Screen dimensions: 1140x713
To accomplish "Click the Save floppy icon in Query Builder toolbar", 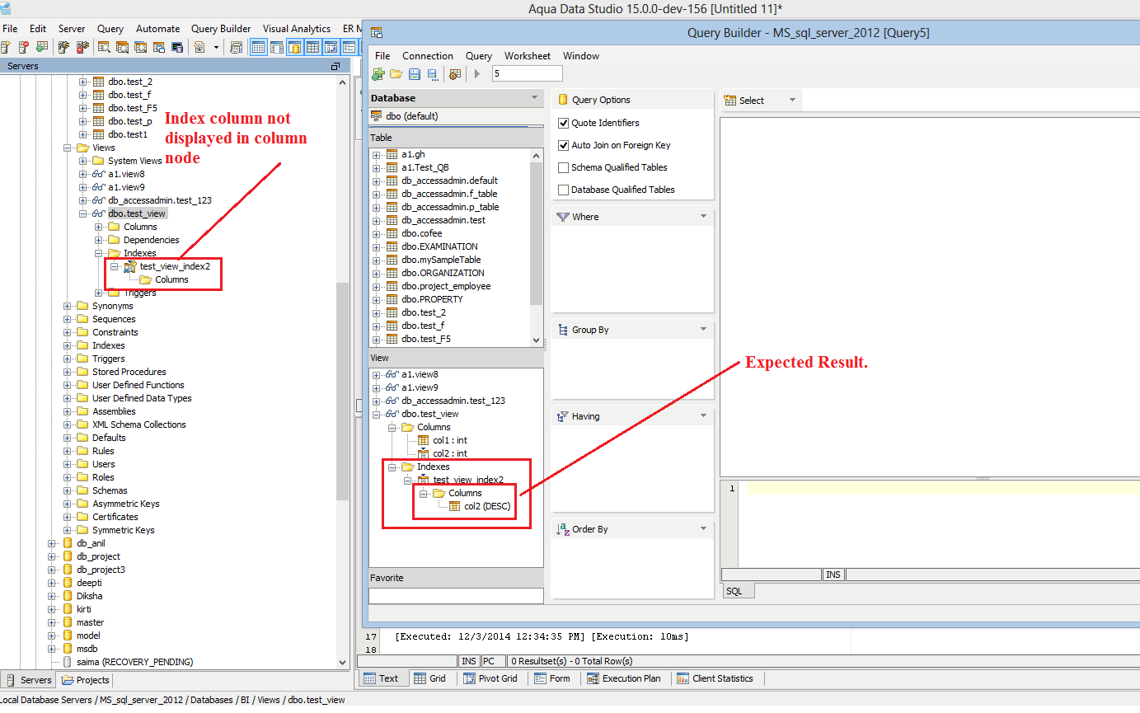I will (x=415, y=74).
